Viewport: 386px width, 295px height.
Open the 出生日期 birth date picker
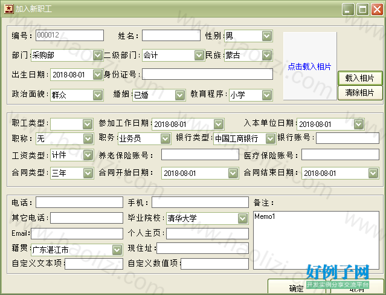(x=98, y=75)
